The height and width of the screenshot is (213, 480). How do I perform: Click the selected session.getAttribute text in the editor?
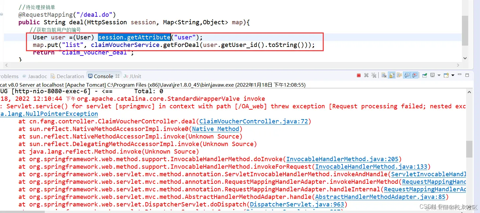coord(134,37)
